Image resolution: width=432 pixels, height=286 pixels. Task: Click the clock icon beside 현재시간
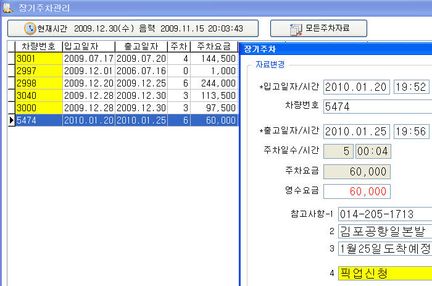[30, 28]
